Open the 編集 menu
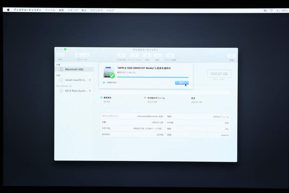 [61, 10]
